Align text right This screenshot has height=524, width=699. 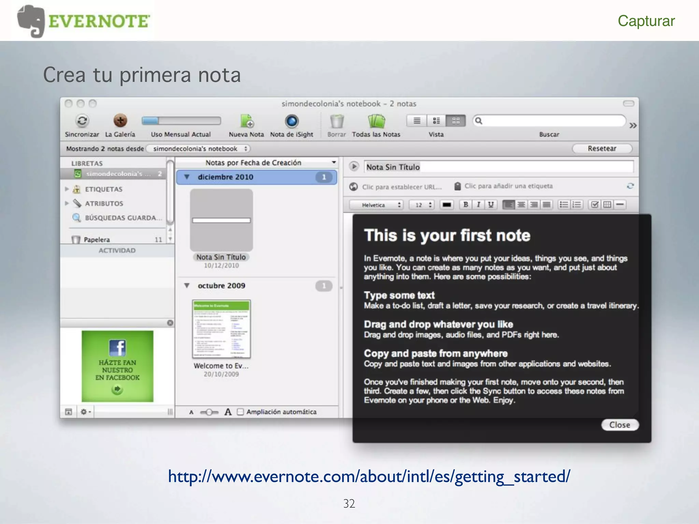(534, 205)
